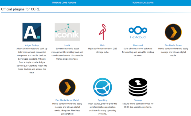Open the Iconik plugin link

click(x=67, y=45)
